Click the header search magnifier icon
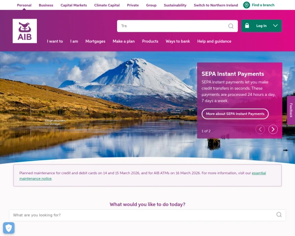 tap(231, 26)
